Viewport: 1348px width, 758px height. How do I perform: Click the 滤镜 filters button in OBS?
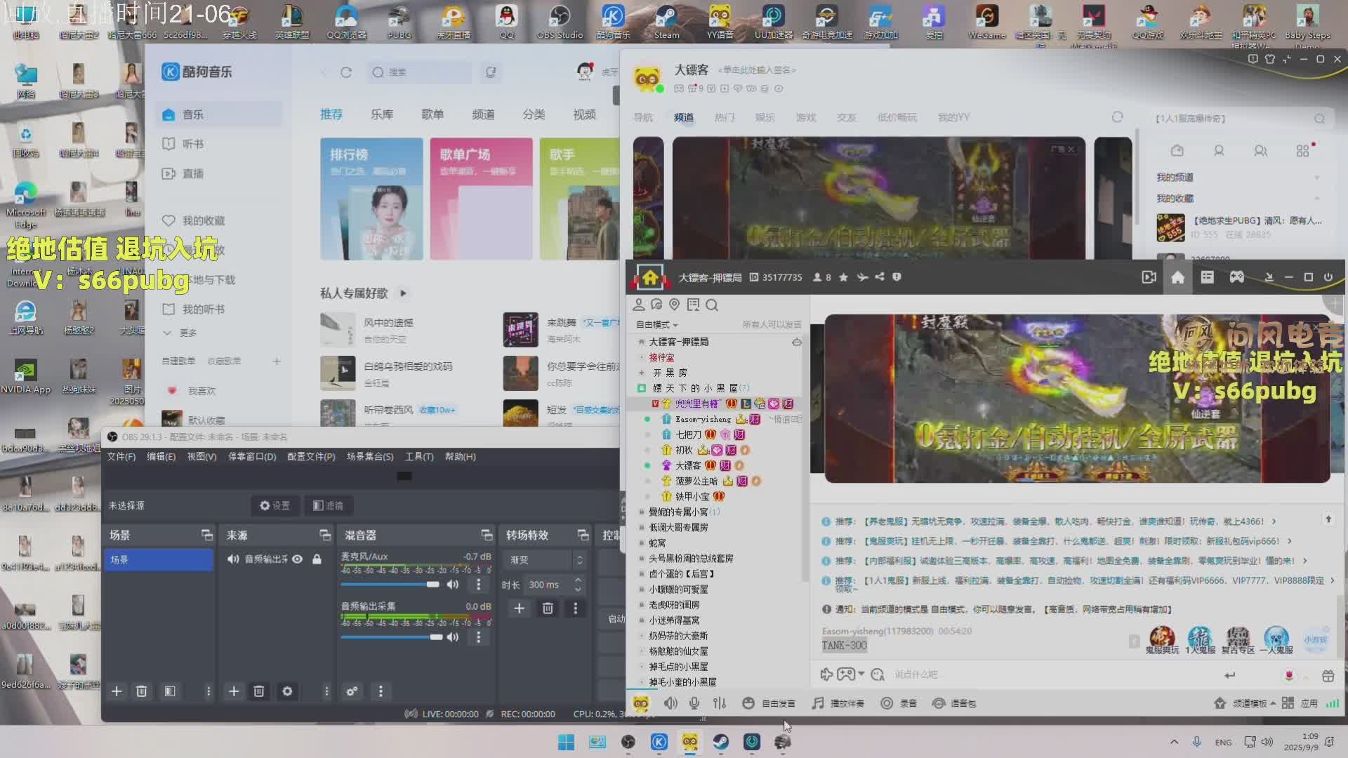click(x=328, y=505)
